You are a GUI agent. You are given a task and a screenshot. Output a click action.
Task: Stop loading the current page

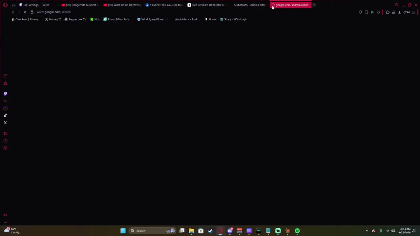(x=25, y=12)
